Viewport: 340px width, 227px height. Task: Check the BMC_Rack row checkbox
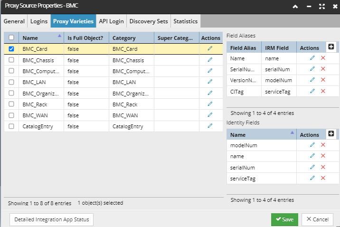click(x=11, y=104)
